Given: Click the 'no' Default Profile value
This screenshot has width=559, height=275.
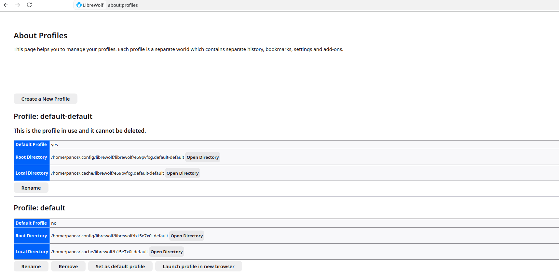Looking at the screenshot, I should 54,223.
